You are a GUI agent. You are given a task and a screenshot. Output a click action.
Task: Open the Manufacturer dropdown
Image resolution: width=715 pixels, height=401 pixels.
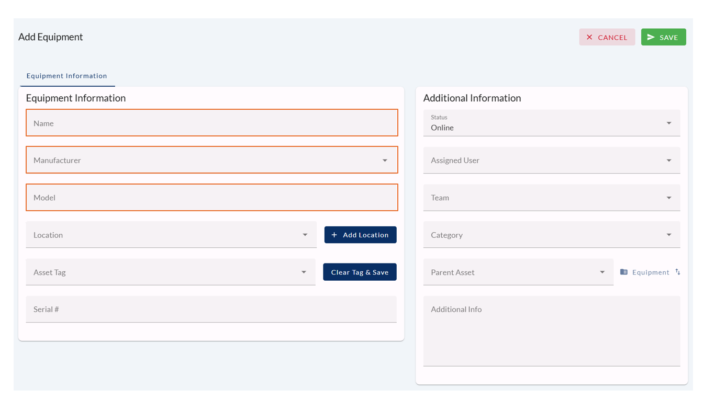coord(385,161)
